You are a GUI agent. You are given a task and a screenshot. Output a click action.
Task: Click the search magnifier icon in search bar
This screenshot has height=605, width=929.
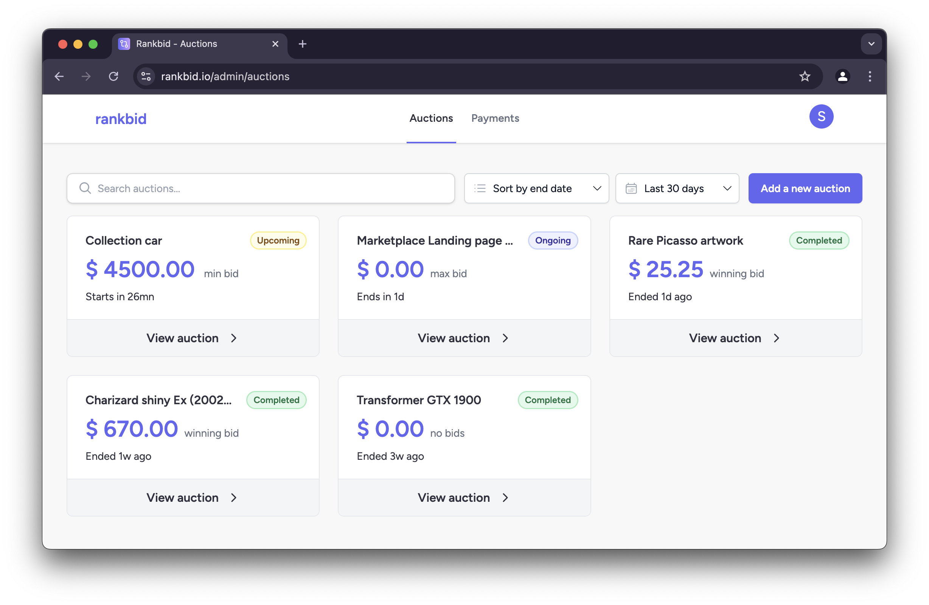tap(85, 188)
